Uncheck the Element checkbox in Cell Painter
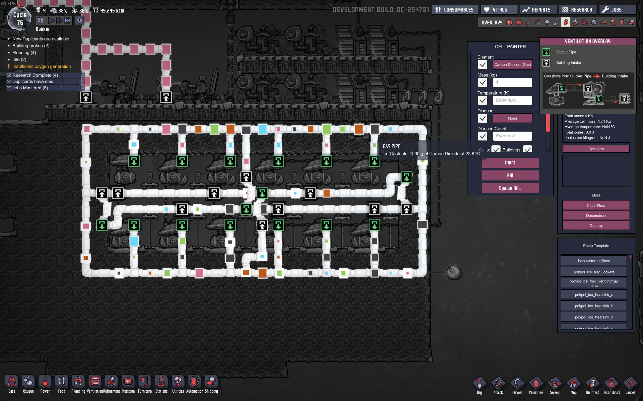Viewport: 643px width, 401px height. tap(482, 64)
